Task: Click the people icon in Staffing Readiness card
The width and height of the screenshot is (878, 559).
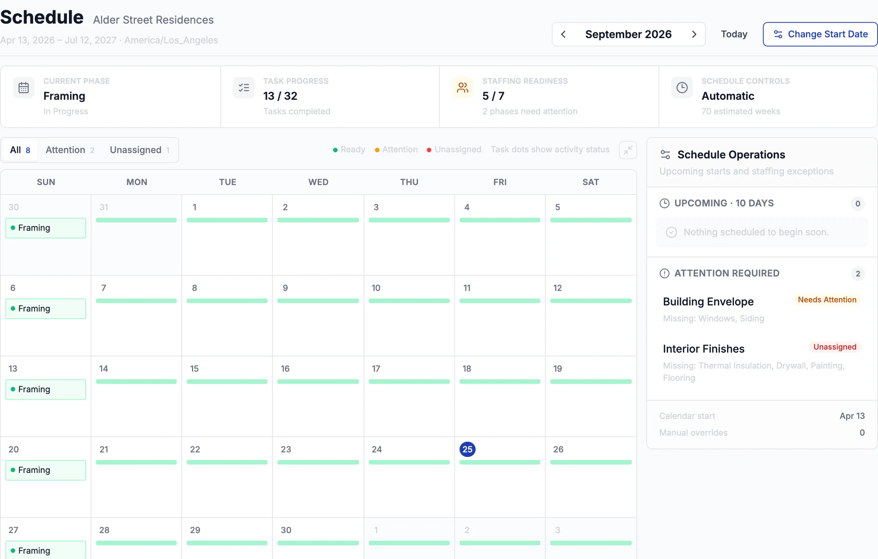Action: pos(463,88)
